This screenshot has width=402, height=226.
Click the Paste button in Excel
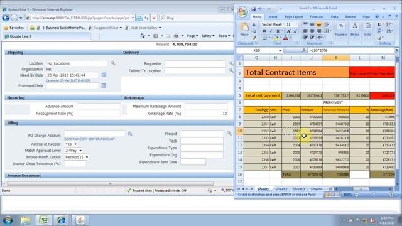244,30
